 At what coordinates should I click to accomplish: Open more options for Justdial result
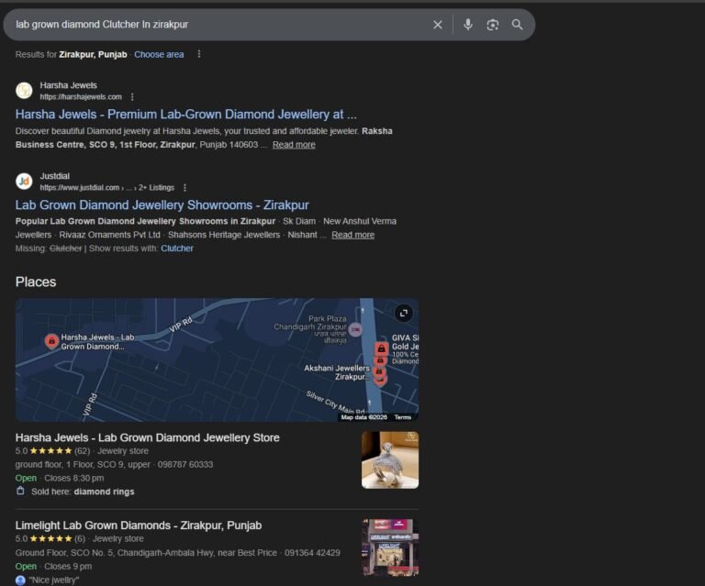tap(185, 188)
